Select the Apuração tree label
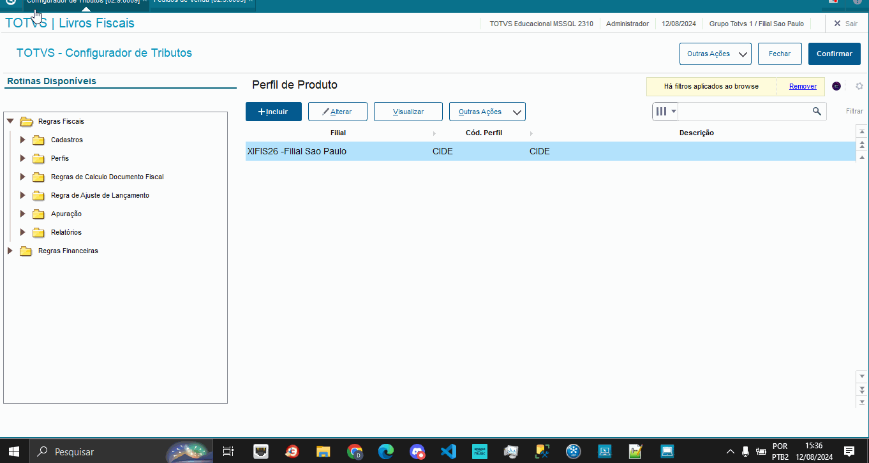 tap(66, 214)
